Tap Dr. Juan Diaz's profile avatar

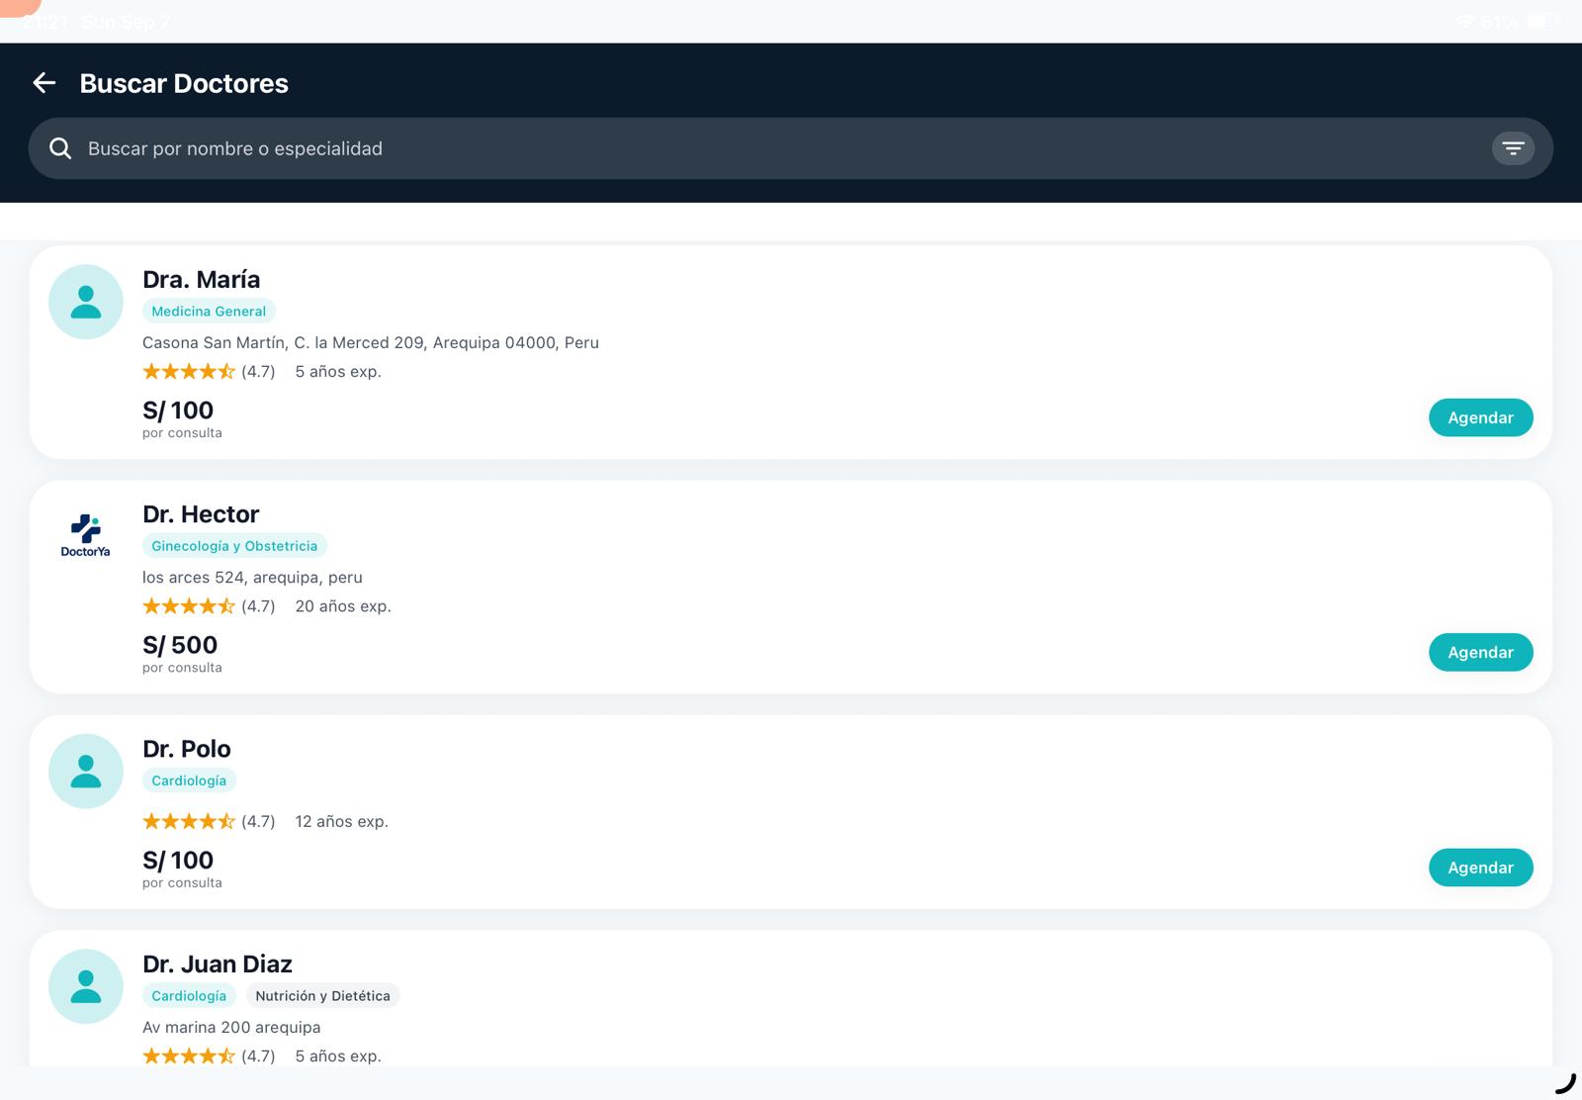coord(86,986)
